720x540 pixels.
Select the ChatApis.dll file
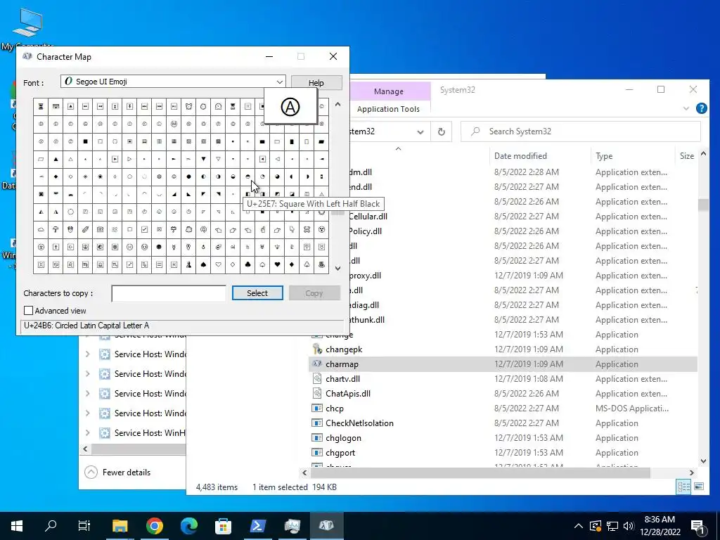[x=347, y=394]
